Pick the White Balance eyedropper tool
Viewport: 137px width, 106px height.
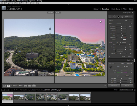(x=110, y=67)
